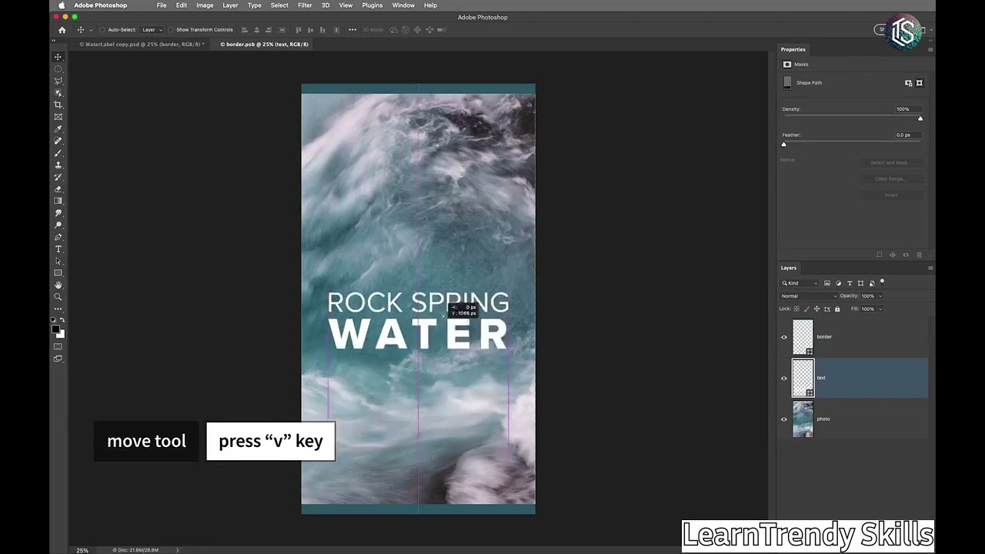Screen dimensions: 985x554
Task: Select the Eraser tool
Action: click(x=58, y=189)
